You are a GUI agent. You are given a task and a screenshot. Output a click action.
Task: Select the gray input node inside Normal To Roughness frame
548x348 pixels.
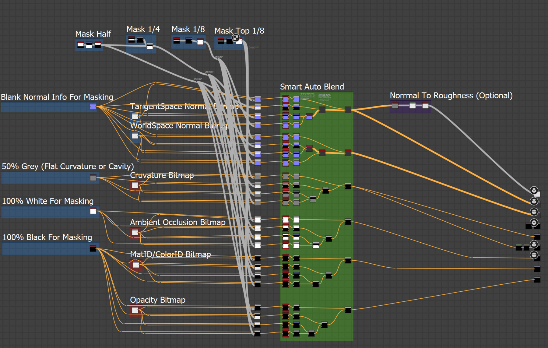[395, 105]
